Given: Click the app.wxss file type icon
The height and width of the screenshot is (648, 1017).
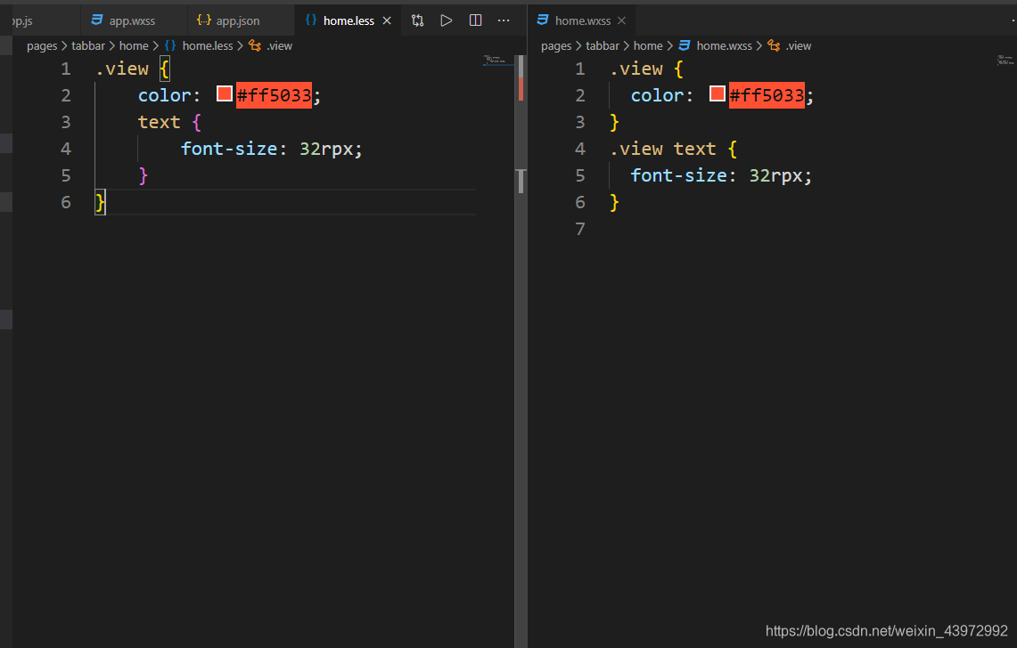Looking at the screenshot, I should [x=97, y=20].
